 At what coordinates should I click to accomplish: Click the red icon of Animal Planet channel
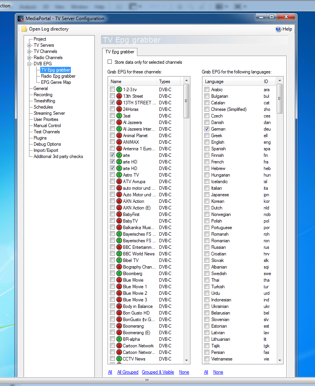pyautogui.click(x=119, y=135)
